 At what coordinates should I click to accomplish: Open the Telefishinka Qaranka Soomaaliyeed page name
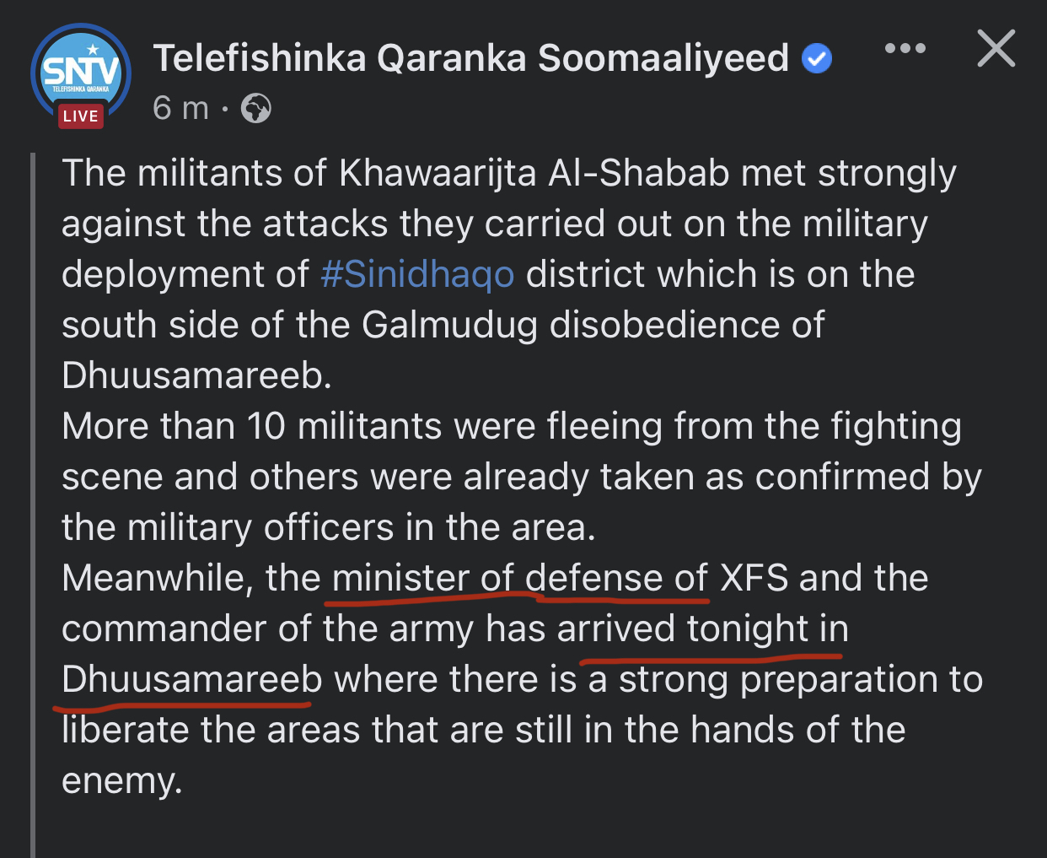pyautogui.click(x=470, y=58)
